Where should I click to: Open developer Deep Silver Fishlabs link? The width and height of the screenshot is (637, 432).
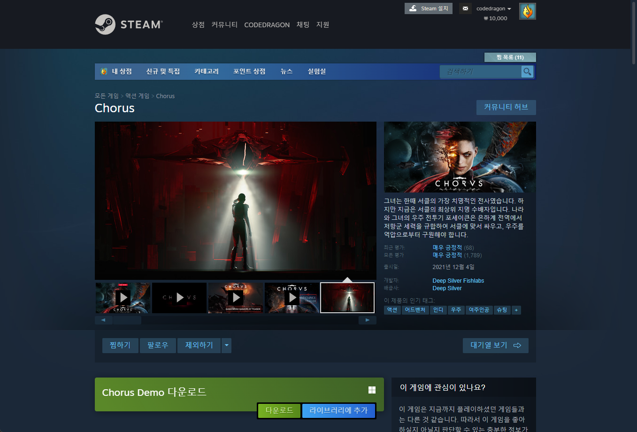458,281
